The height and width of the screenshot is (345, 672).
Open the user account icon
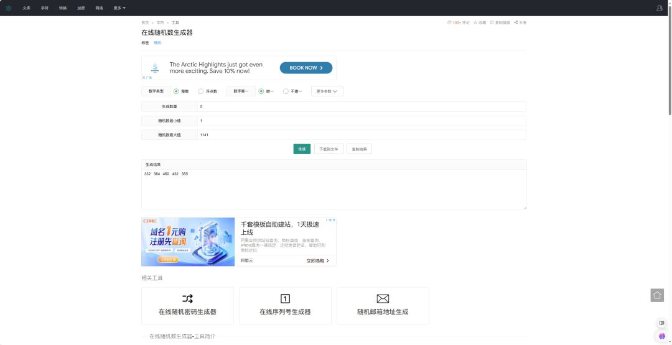659,8
